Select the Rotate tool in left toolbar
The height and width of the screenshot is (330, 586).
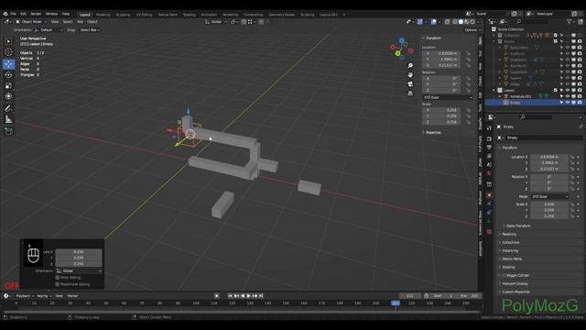tap(8, 75)
